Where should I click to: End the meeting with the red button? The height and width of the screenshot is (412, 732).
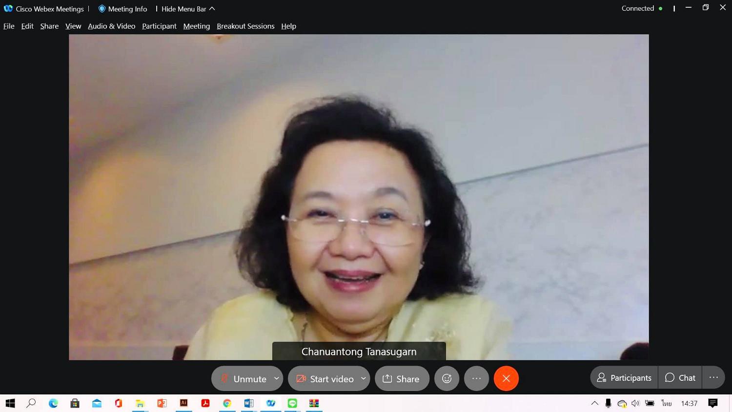[x=506, y=378]
